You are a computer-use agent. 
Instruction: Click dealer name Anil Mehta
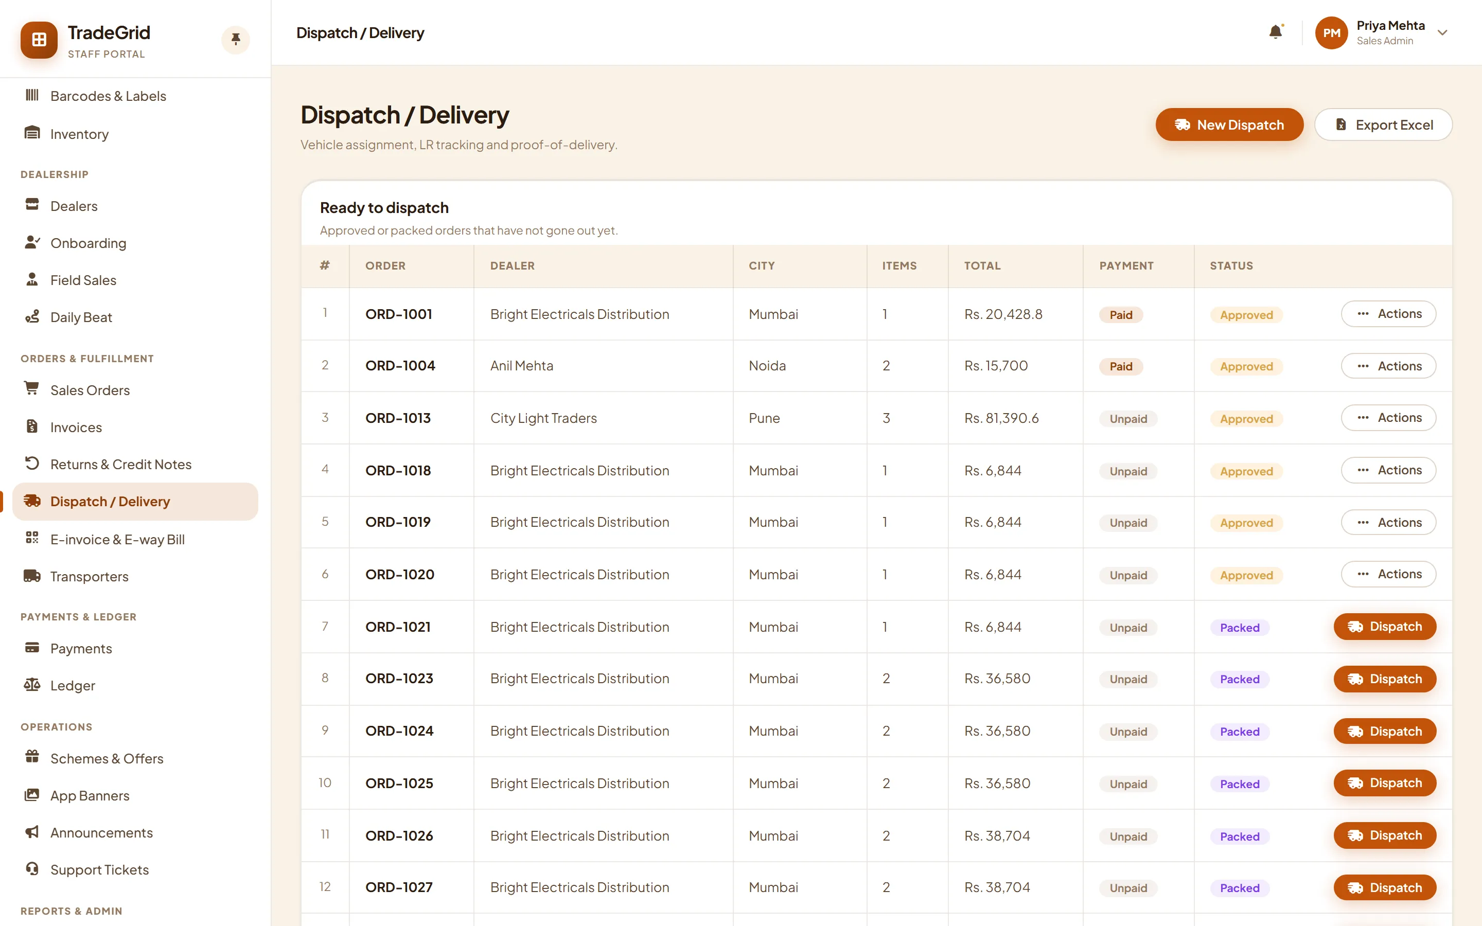tap(522, 366)
